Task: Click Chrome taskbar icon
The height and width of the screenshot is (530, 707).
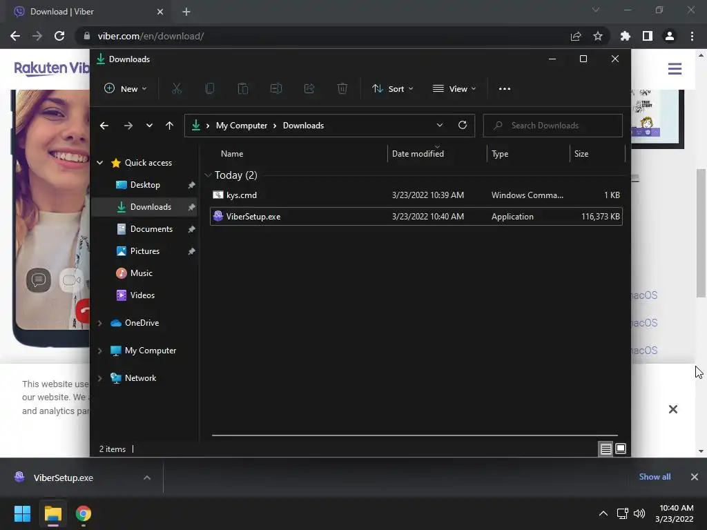Action: [84, 513]
